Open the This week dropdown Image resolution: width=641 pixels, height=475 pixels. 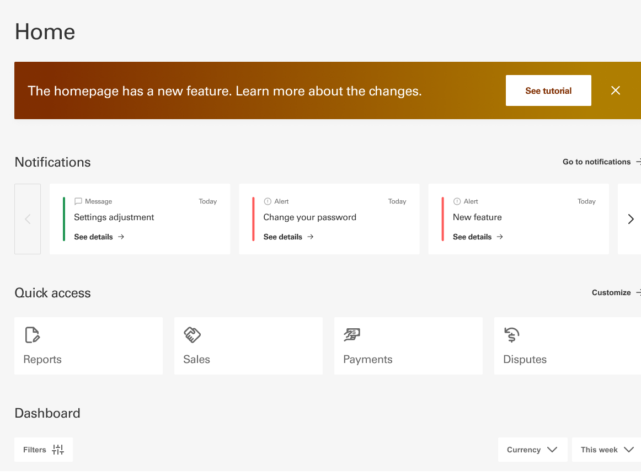coord(606,450)
